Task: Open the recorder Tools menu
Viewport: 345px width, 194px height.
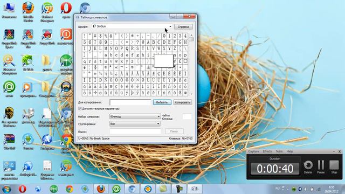Action: 279,151
